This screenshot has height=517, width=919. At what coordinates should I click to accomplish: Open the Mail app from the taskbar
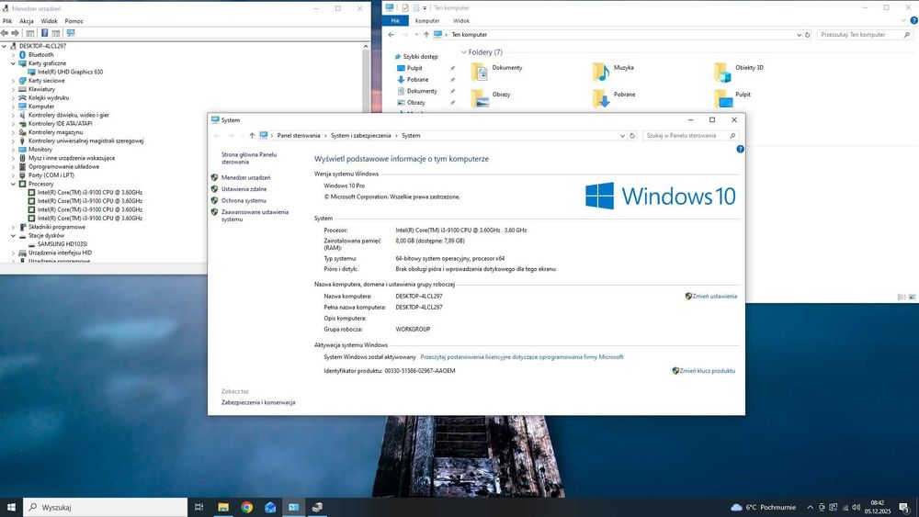[x=270, y=507]
